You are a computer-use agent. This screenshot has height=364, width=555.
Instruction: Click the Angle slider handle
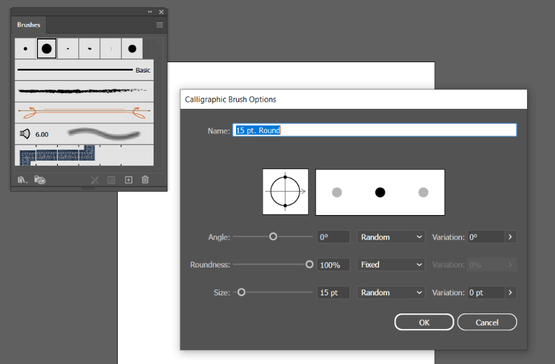point(273,236)
